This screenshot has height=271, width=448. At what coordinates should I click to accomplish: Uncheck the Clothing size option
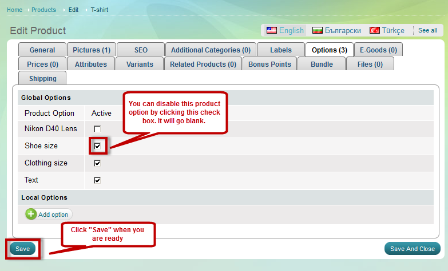(97, 163)
